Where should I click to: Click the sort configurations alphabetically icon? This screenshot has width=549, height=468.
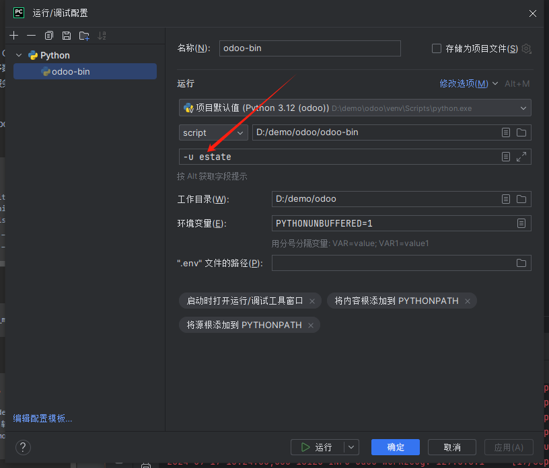click(x=102, y=36)
